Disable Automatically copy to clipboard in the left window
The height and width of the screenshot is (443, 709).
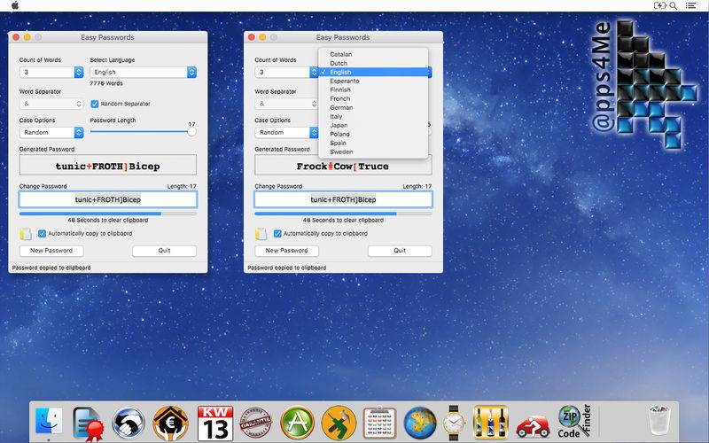click(x=42, y=234)
